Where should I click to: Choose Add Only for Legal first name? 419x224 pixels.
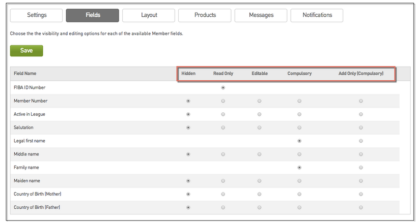pos(361,141)
